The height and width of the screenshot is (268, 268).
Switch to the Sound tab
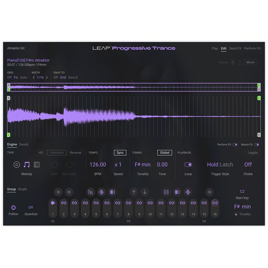coord(24,144)
